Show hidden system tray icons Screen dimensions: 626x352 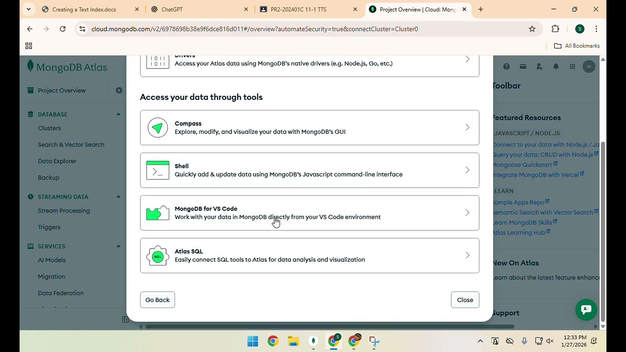click(x=480, y=341)
